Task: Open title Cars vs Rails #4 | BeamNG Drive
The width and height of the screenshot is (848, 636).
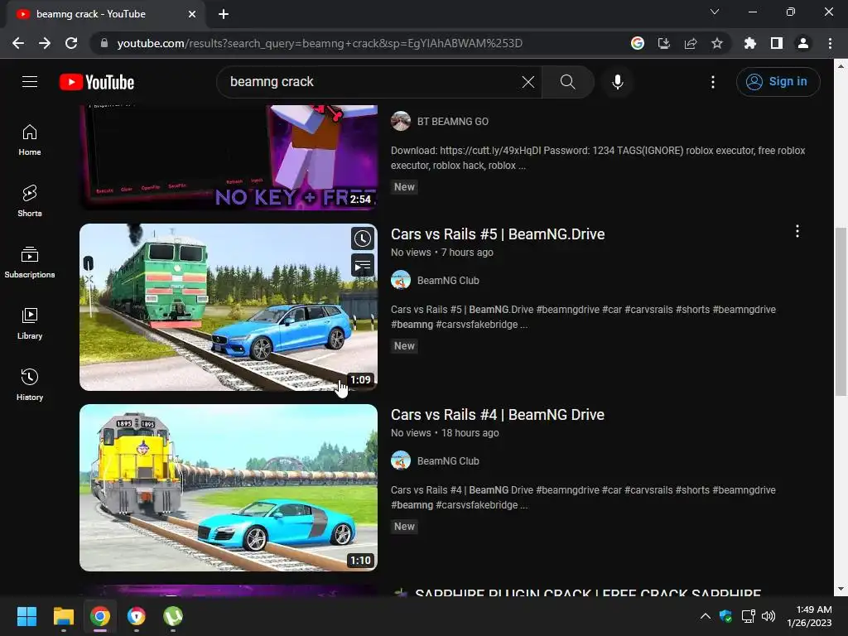Action: click(498, 415)
